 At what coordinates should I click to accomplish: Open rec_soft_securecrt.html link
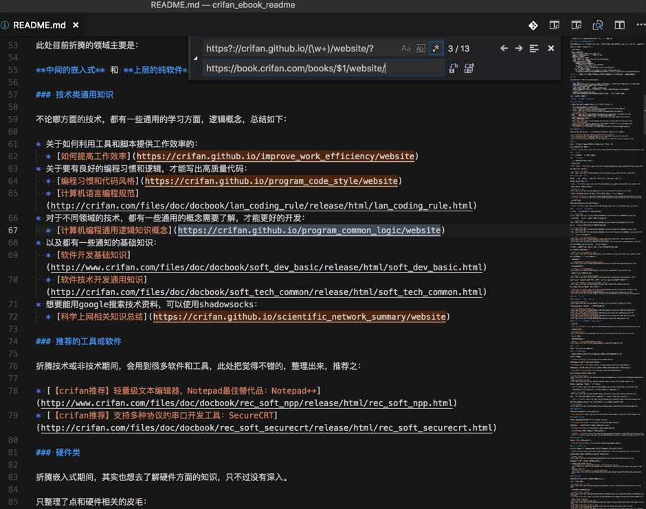point(266,427)
